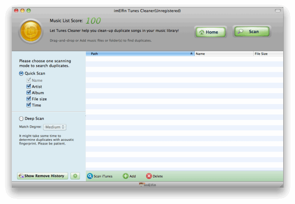Uncheck the Artist checkbox

29,86
